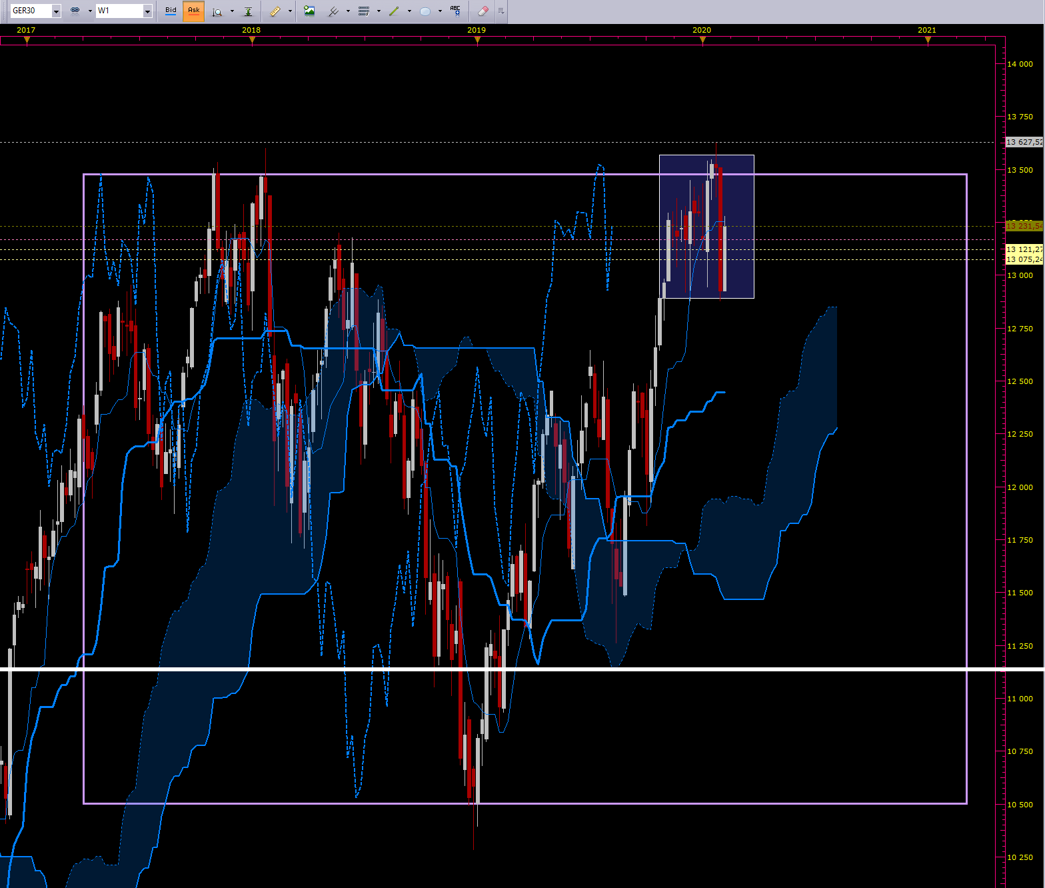1045x888 pixels.
Task: Select the ellipse shape tool
Action: tap(425, 11)
